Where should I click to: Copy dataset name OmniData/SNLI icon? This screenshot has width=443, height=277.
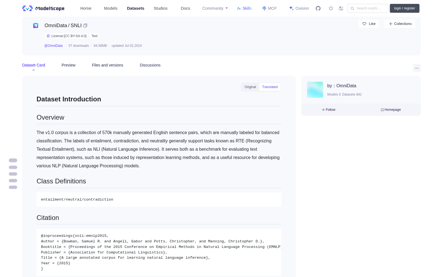[85, 25]
